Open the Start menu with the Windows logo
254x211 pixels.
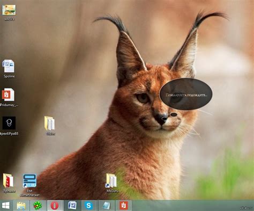[x=6, y=206]
